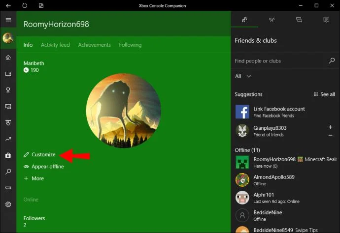The width and height of the screenshot is (340, 233).
Task: Click the Alphr101 sheep avatar
Action: click(242, 198)
